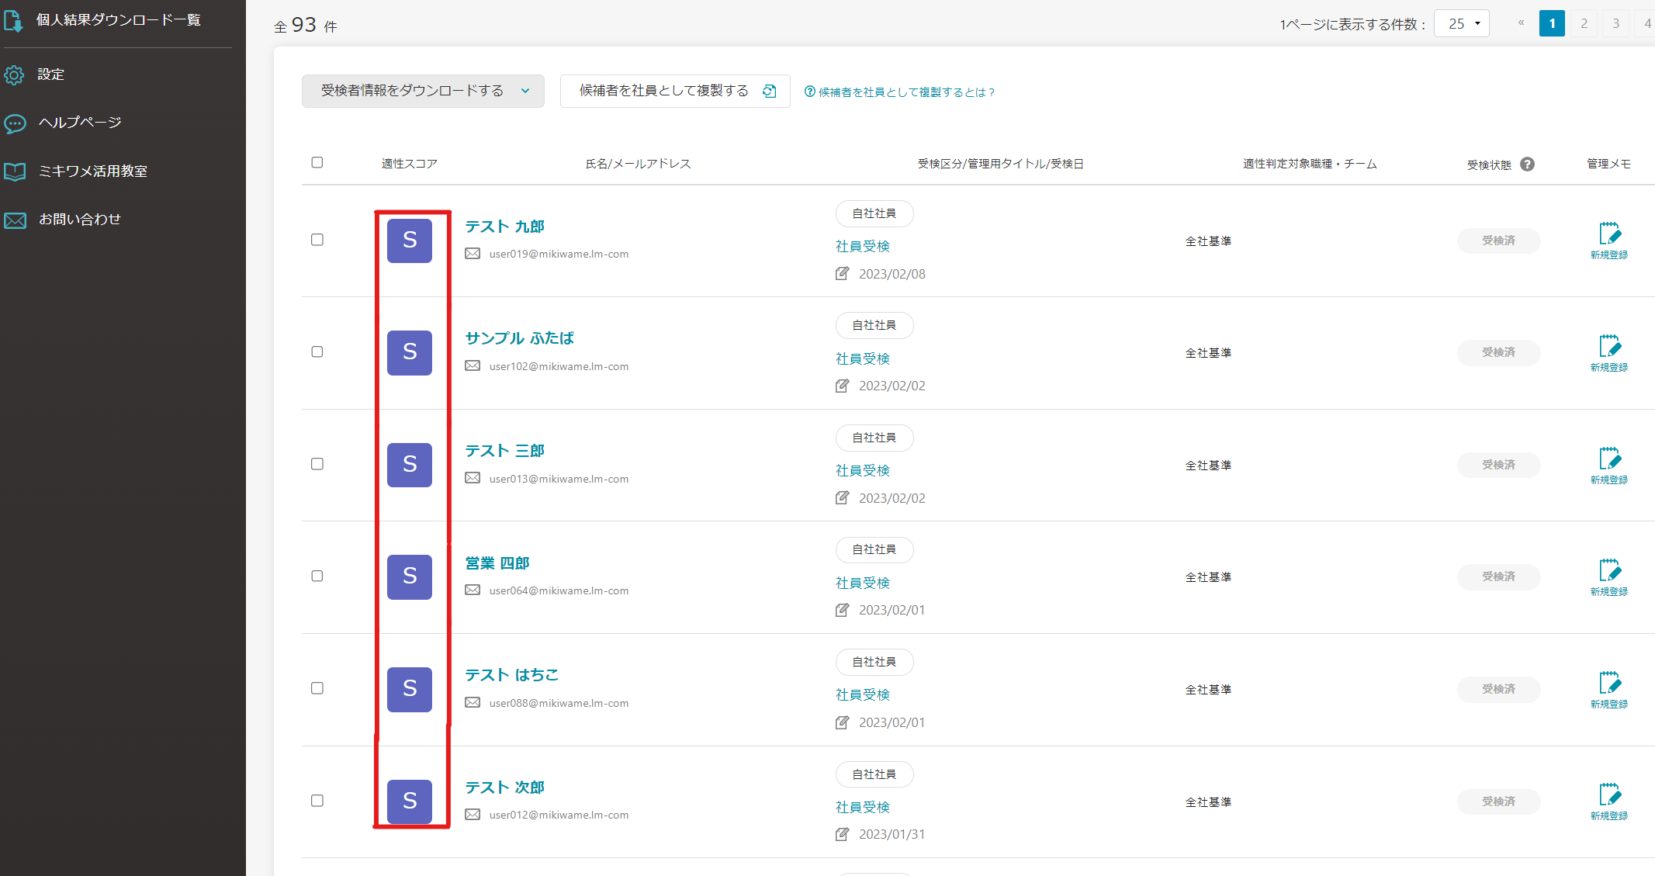Expand 受検者情報をダウンロードする dropdown
The height and width of the screenshot is (876, 1655).
[423, 92]
